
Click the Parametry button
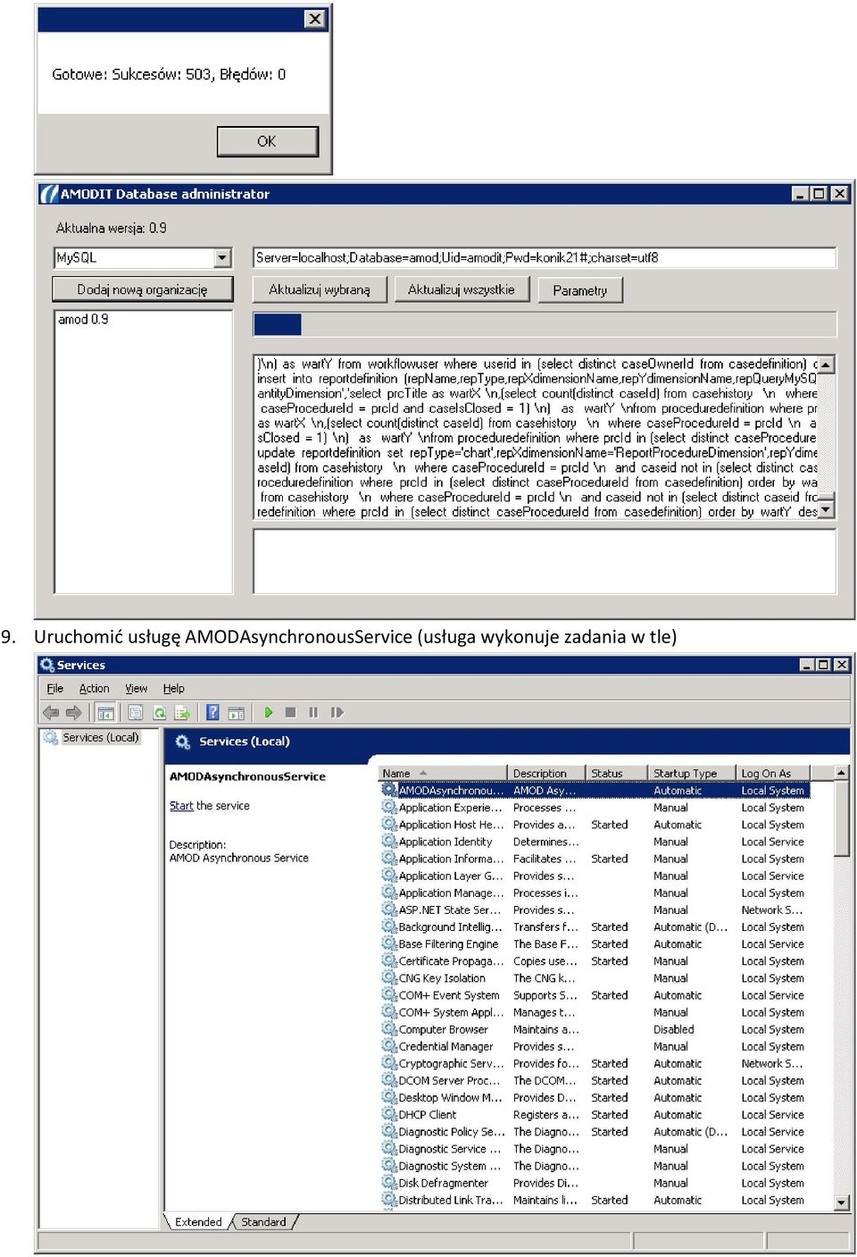coord(580,290)
